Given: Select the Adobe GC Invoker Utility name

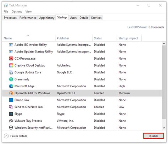Looking at the screenshot, I should click(x=30, y=45).
